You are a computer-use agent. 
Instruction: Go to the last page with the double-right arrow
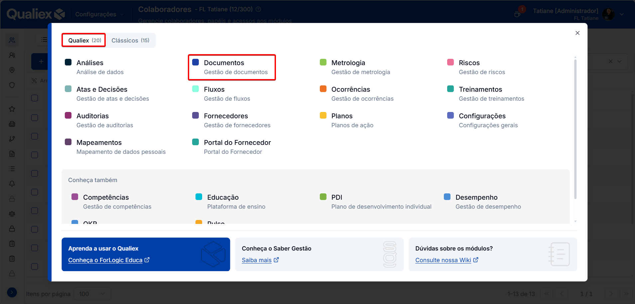pos(626,294)
